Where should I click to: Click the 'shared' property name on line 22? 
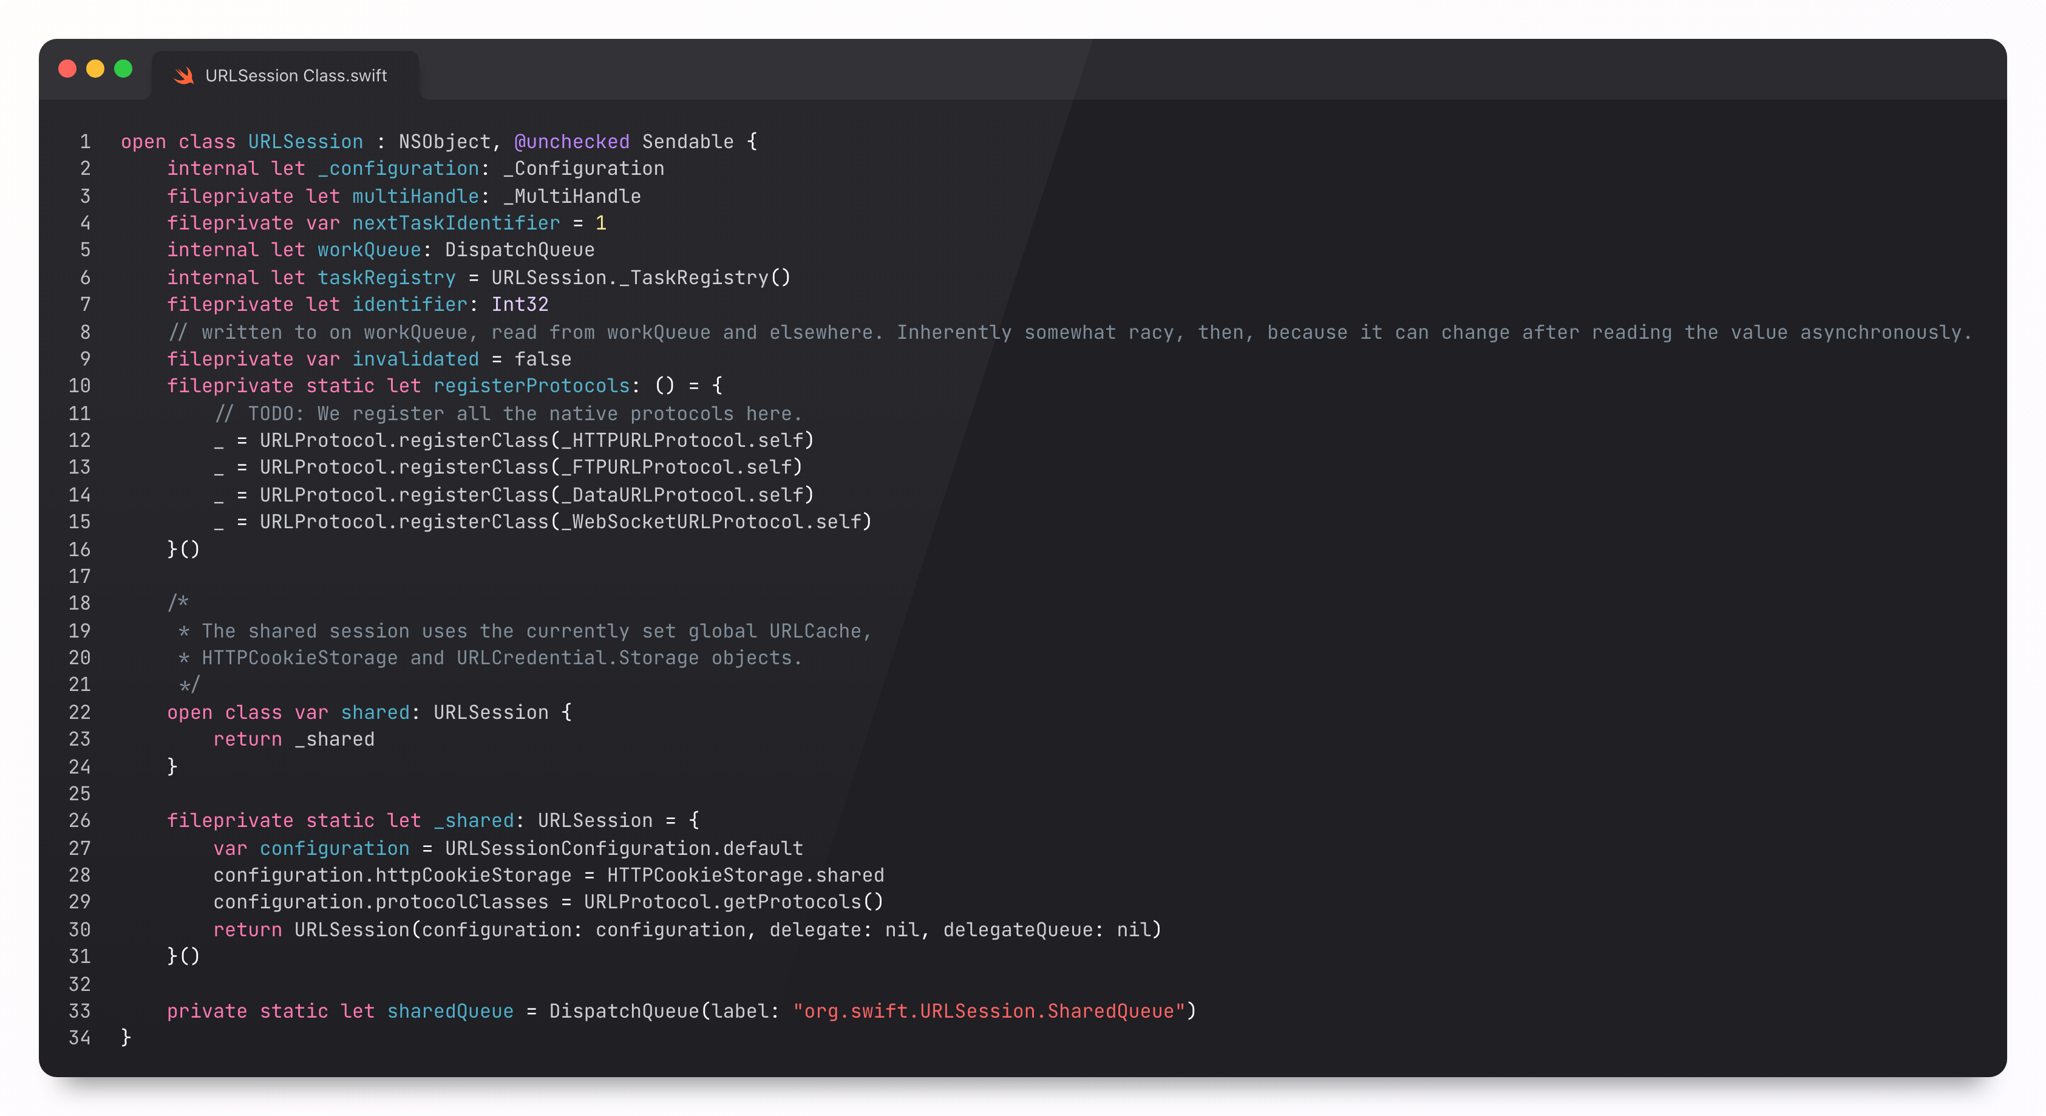pos(375,712)
